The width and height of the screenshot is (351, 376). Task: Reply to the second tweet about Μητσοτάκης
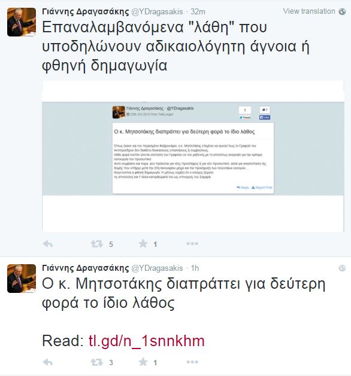point(48,362)
